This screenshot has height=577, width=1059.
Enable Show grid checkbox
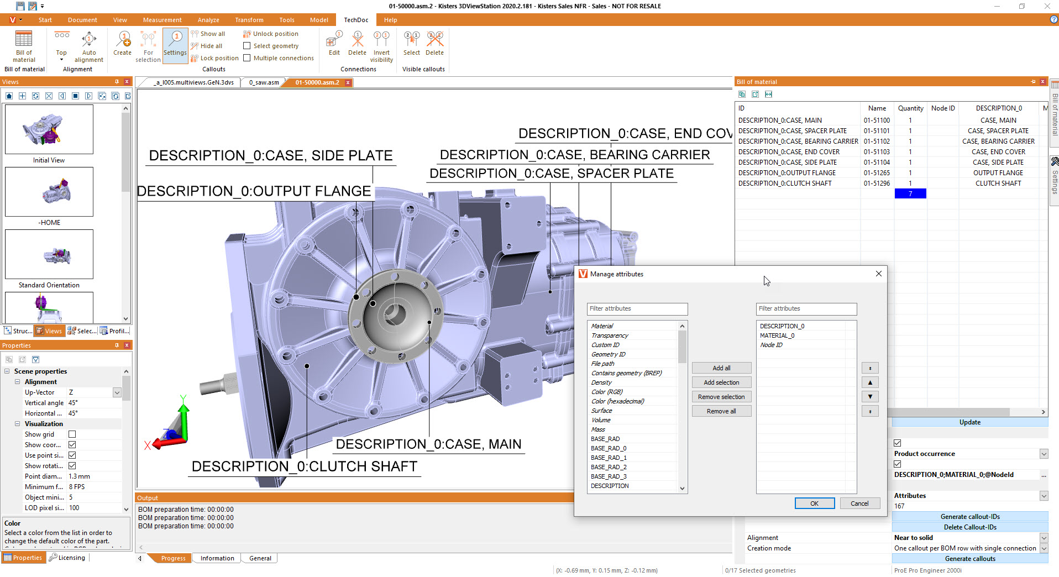[x=72, y=434]
